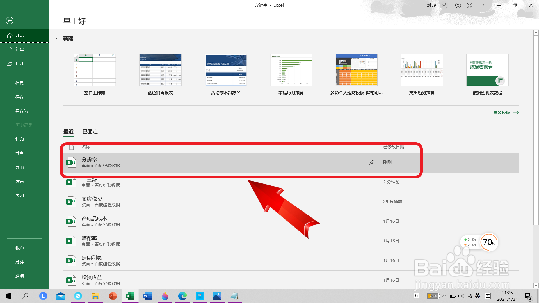Open 打印 from the sidebar
539x303 pixels.
click(20, 139)
